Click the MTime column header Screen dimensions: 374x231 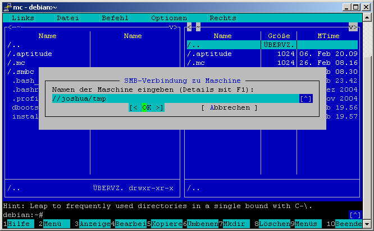point(328,36)
